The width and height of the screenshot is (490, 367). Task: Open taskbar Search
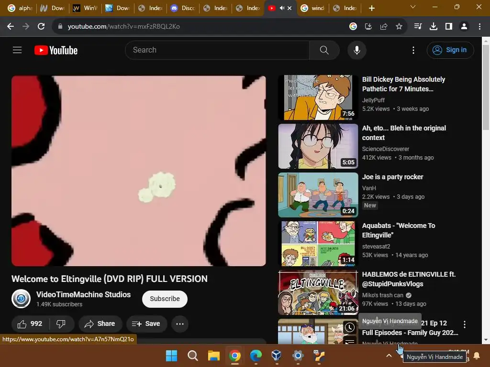point(192,356)
